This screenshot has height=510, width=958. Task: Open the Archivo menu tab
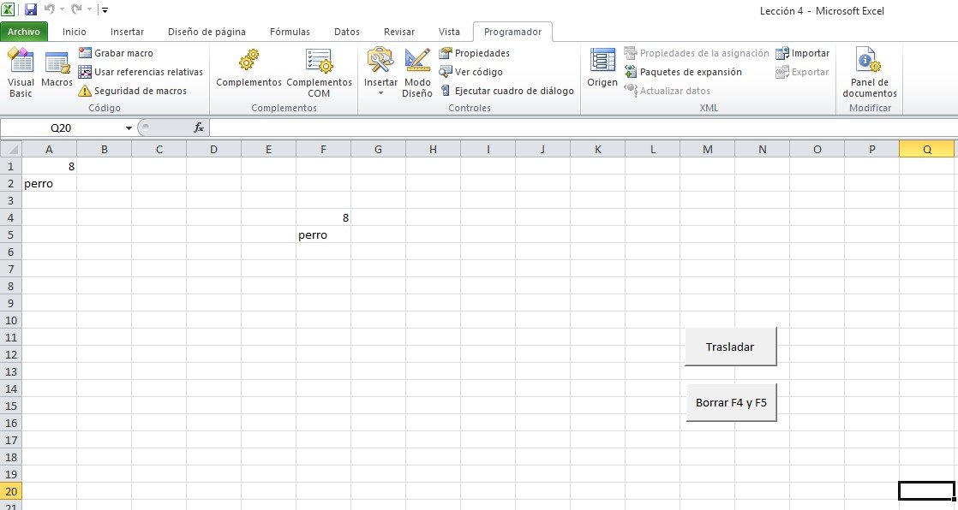click(x=24, y=32)
